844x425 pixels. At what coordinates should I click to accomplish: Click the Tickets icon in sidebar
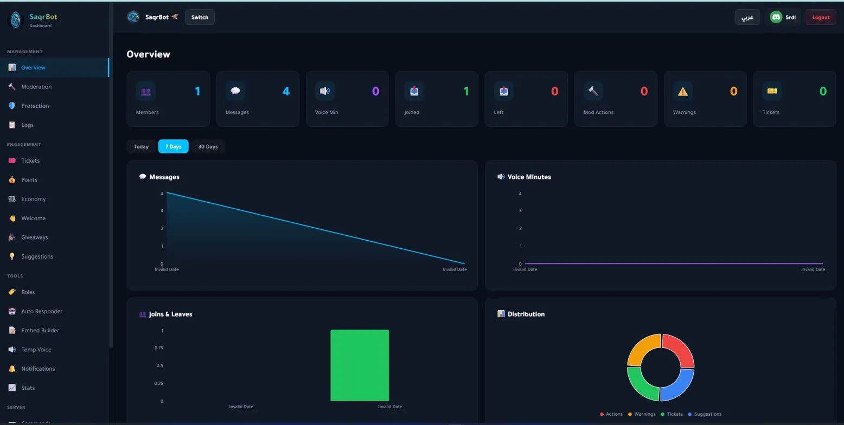coord(12,160)
